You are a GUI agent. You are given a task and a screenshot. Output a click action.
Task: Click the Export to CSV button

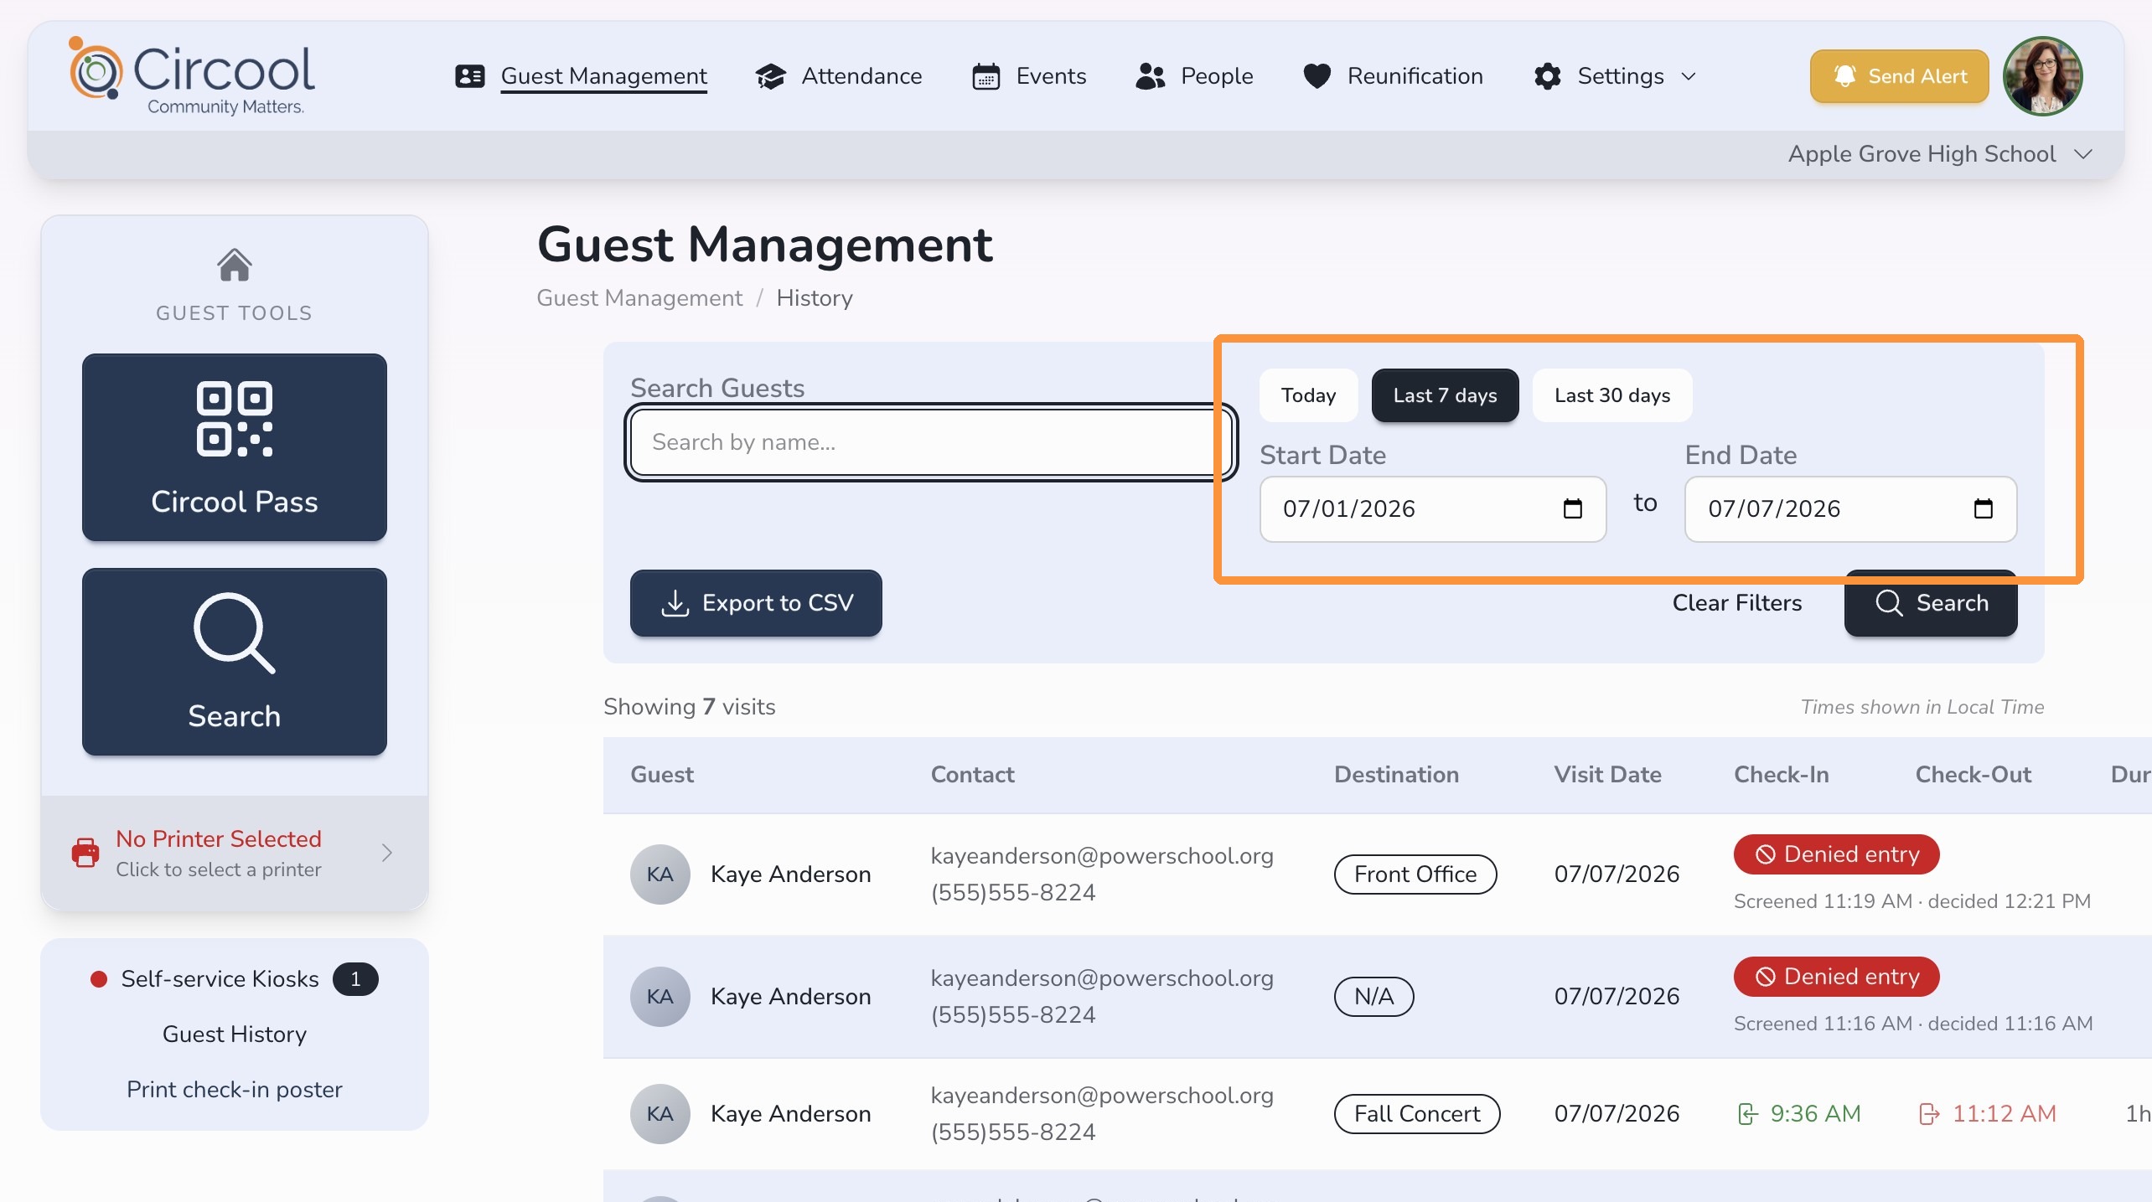[x=756, y=603]
